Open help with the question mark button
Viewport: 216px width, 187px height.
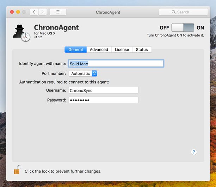[x=194, y=152]
